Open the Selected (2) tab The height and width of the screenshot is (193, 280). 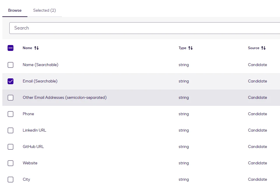[44, 11]
